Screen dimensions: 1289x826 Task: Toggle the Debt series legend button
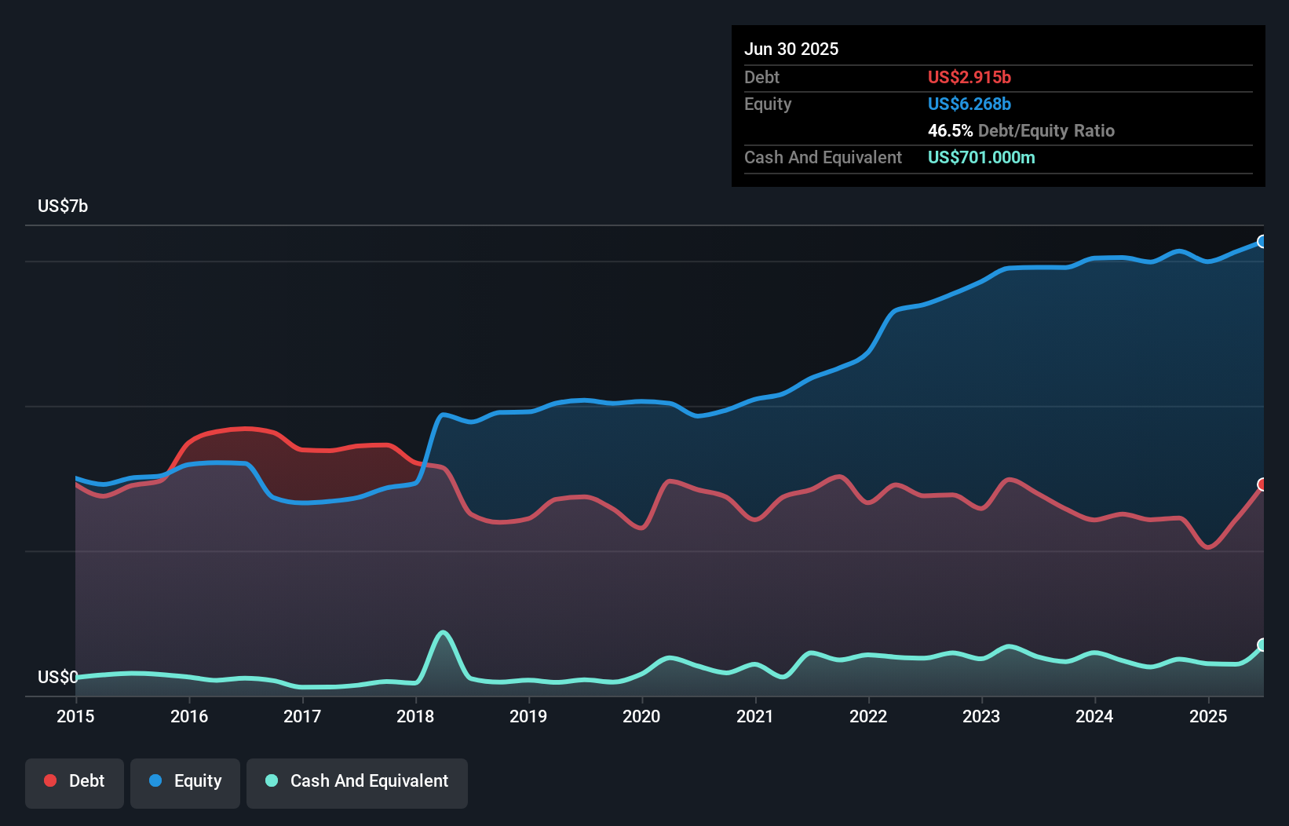coord(75,781)
